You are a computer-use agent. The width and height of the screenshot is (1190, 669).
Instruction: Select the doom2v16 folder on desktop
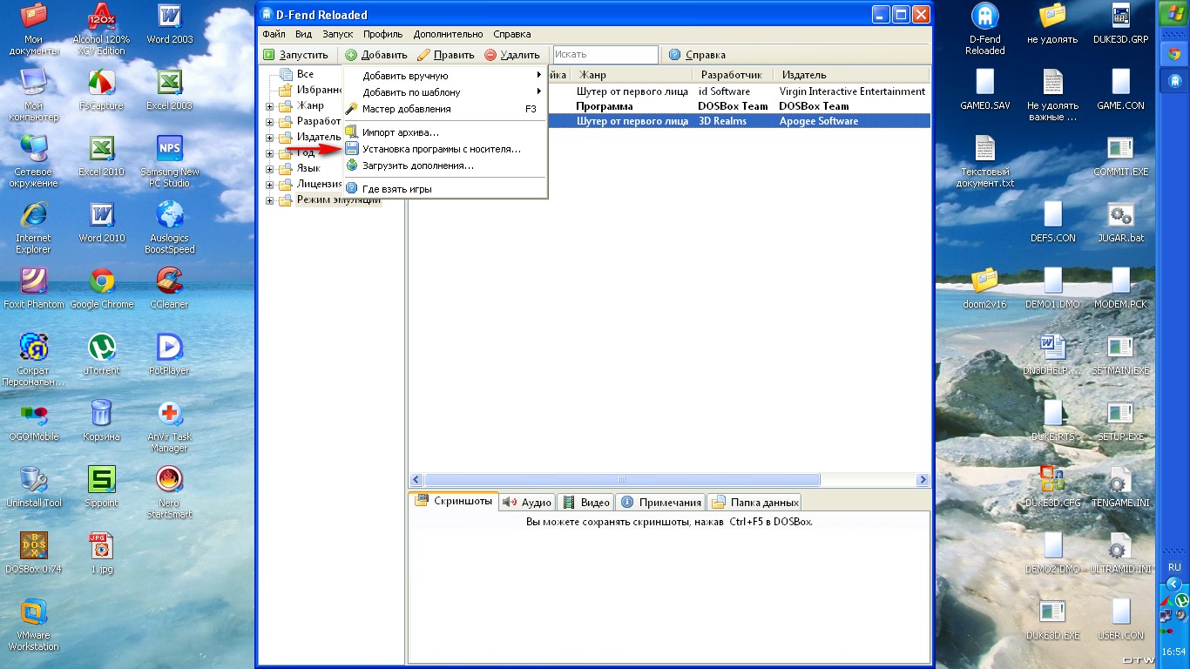985,287
